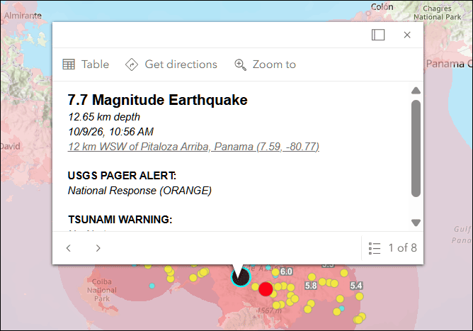Click the Almirante map label

pyautogui.click(x=23, y=16)
